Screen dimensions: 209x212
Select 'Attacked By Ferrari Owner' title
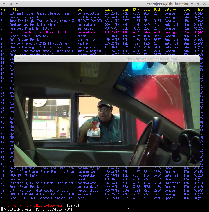click(x=42, y=183)
